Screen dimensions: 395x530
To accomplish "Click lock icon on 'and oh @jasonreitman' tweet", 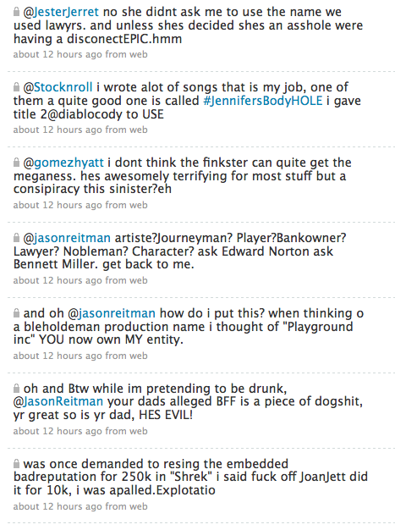I will pos(16,313).
